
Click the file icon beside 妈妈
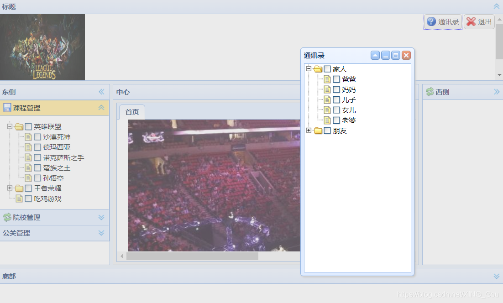pyautogui.click(x=327, y=89)
